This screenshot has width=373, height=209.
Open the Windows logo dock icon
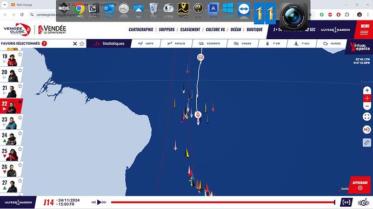(228, 9)
